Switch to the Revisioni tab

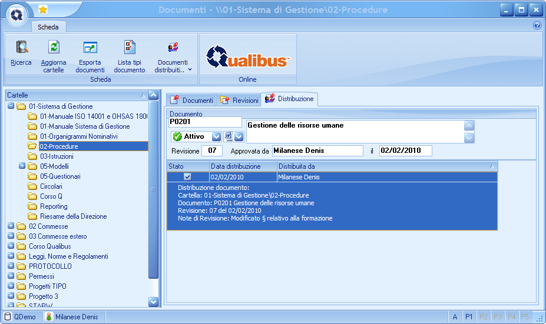pyautogui.click(x=240, y=101)
